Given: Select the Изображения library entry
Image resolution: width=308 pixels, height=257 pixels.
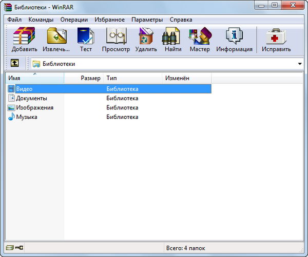Looking at the screenshot, I should pos(34,108).
